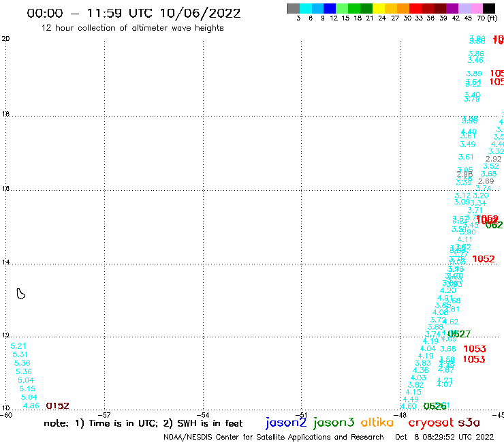Pick the lavender 45 ft legend swatch
This screenshot has width=504, height=443.
pyautogui.click(x=464, y=8)
